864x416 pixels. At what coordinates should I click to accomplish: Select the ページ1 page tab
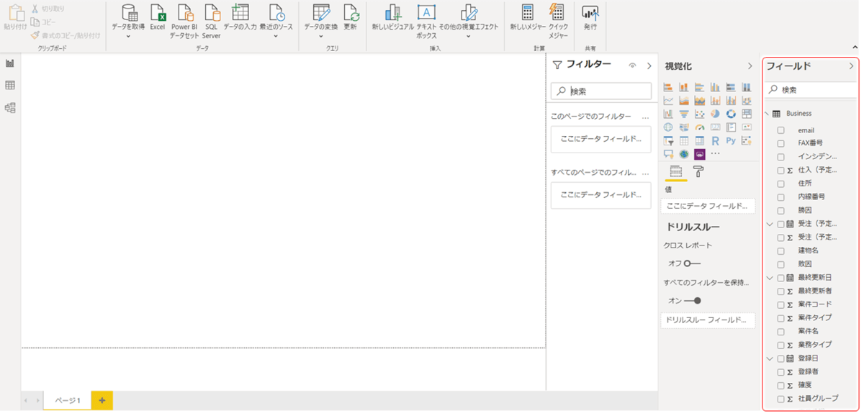pyautogui.click(x=68, y=400)
